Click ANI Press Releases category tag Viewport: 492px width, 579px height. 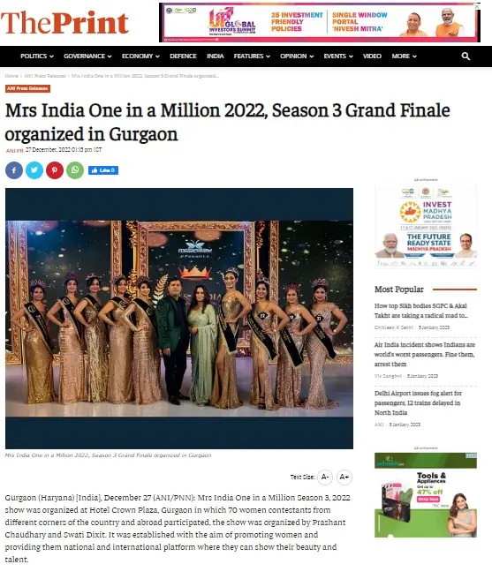point(27,88)
